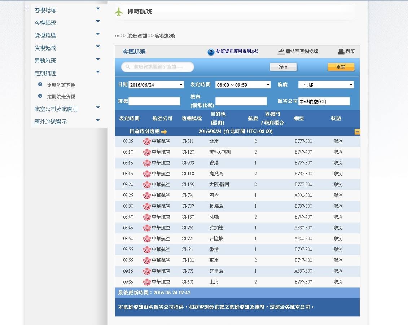Click the blue question mark help icon
Screen dimensions: 408x325
[211, 52]
